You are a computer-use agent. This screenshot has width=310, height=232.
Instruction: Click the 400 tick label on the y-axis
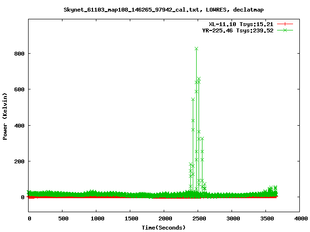(19, 126)
